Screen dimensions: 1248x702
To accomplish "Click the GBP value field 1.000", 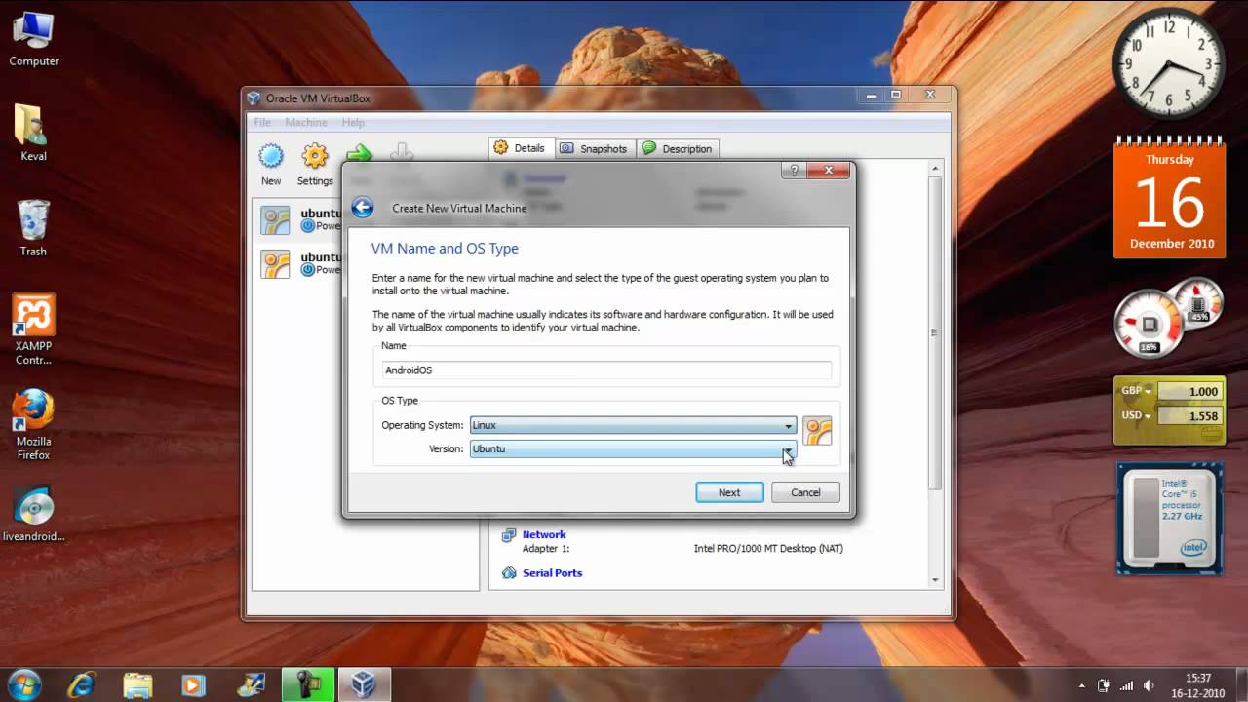I will point(1189,391).
